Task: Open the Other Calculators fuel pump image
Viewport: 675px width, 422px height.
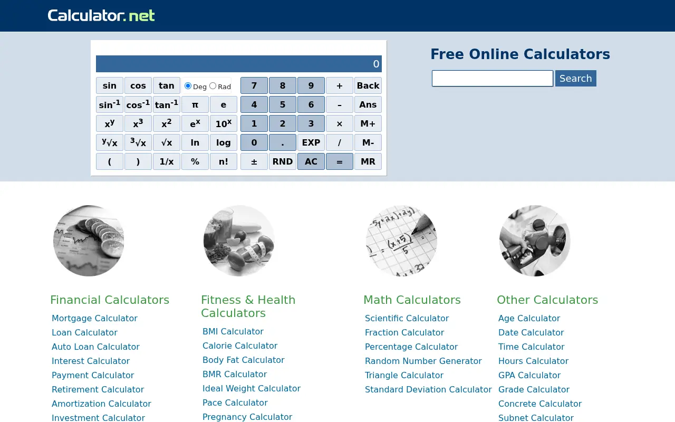Action: (535, 241)
